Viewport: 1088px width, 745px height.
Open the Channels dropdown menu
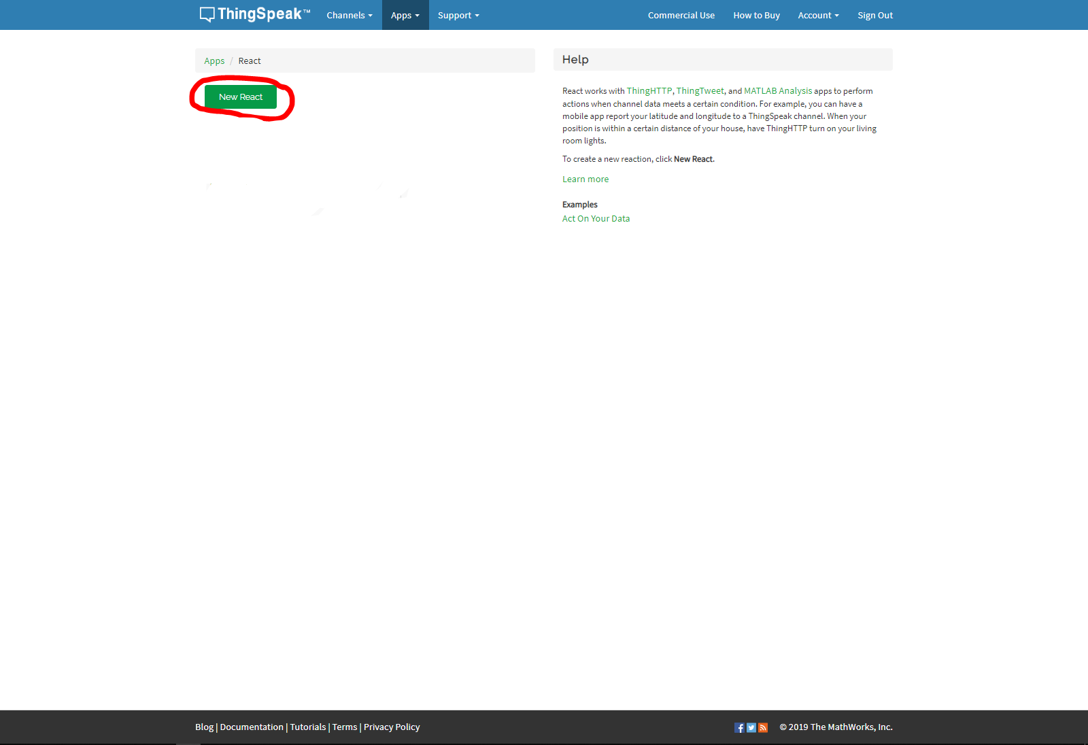tap(349, 15)
